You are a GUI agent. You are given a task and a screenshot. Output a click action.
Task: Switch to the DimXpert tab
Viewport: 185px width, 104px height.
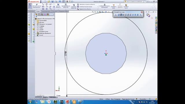[x=55, y=12]
